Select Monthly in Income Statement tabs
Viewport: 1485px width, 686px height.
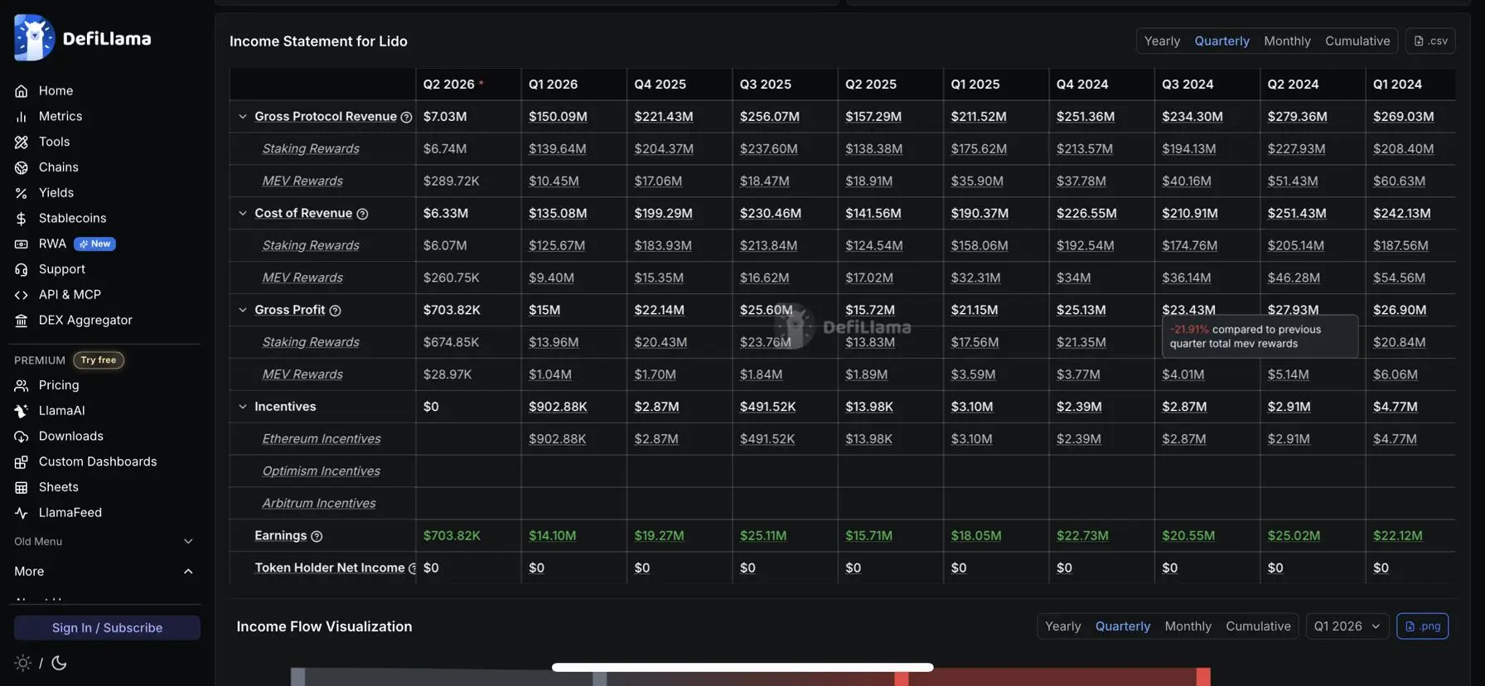click(1287, 41)
